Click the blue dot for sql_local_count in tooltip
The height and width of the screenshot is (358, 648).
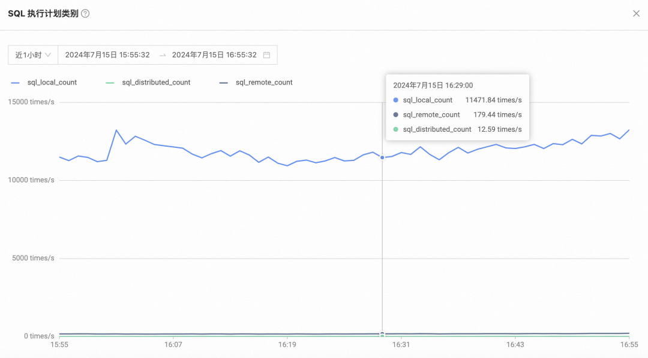click(395, 101)
